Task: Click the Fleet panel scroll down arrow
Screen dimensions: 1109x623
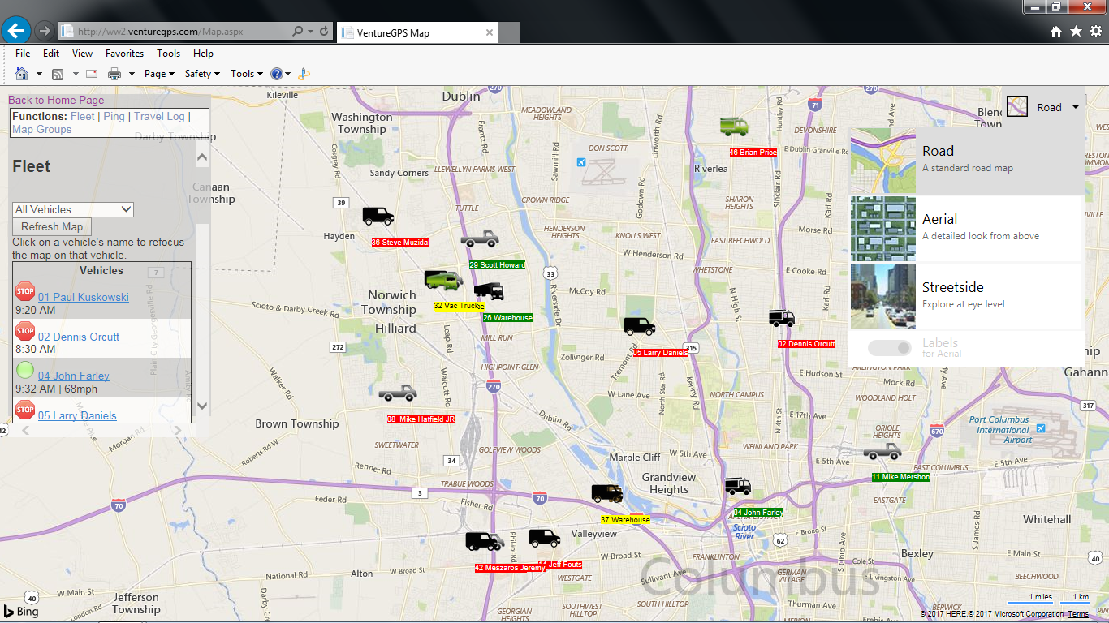Action: pyautogui.click(x=202, y=406)
